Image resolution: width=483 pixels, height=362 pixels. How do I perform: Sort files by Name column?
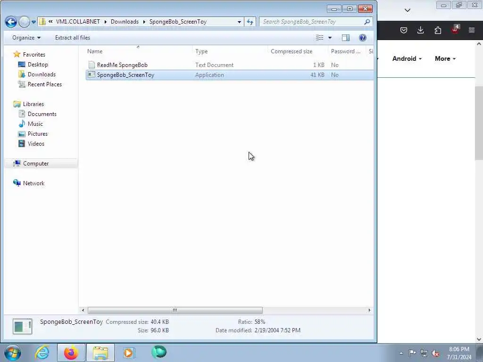[x=138, y=51]
